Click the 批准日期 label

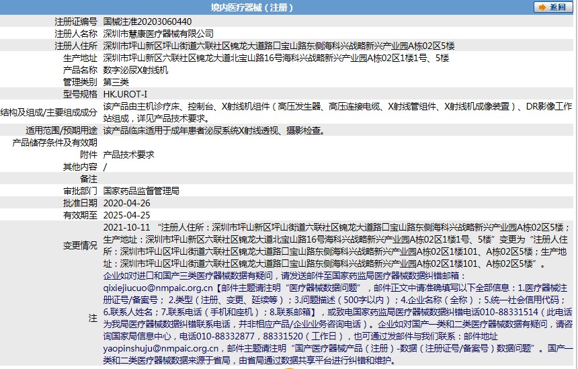pyautogui.click(x=81, y=203)
